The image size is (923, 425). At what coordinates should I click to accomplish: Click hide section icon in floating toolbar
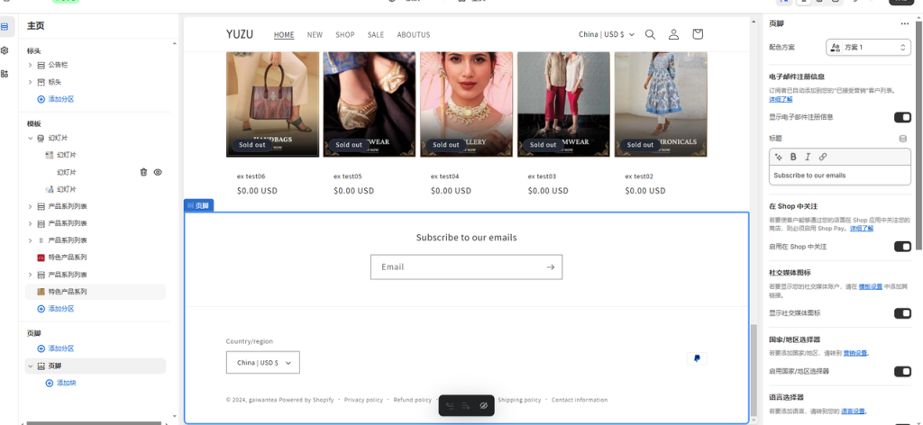tap(483, 405)
